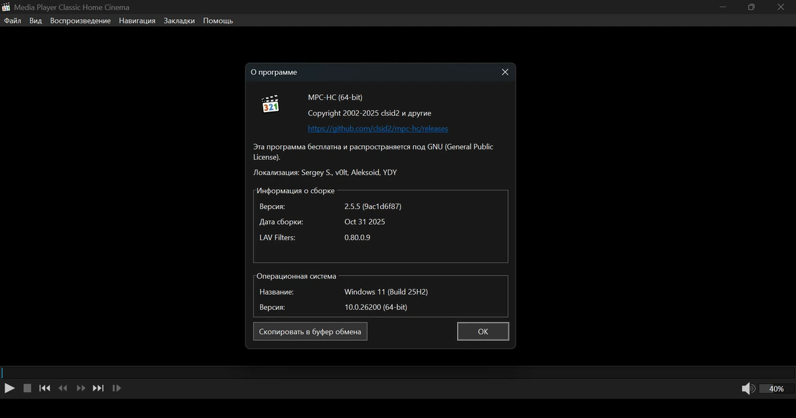Minimize the Media Player Classic window

pos(722,7)
